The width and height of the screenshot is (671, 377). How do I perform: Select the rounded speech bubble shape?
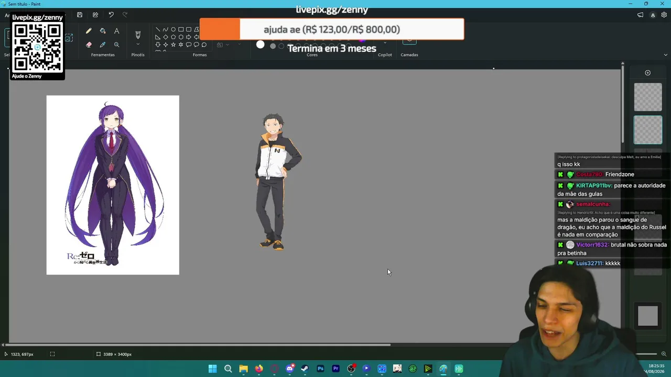189,45
